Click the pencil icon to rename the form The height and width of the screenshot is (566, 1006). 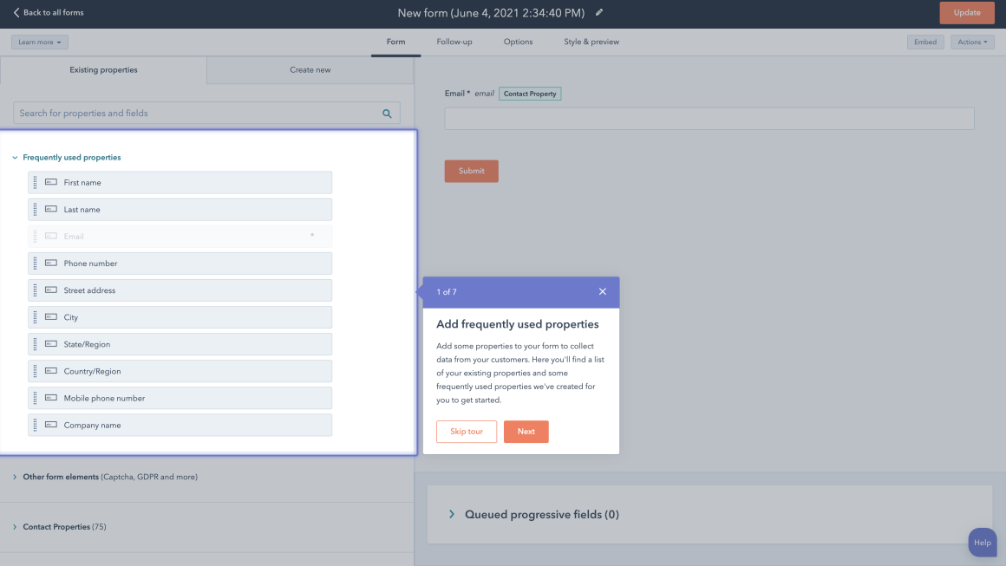coord(599,13)
